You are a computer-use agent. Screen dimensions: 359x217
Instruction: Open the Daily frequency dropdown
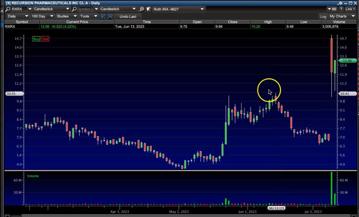(x=18, y=16)
